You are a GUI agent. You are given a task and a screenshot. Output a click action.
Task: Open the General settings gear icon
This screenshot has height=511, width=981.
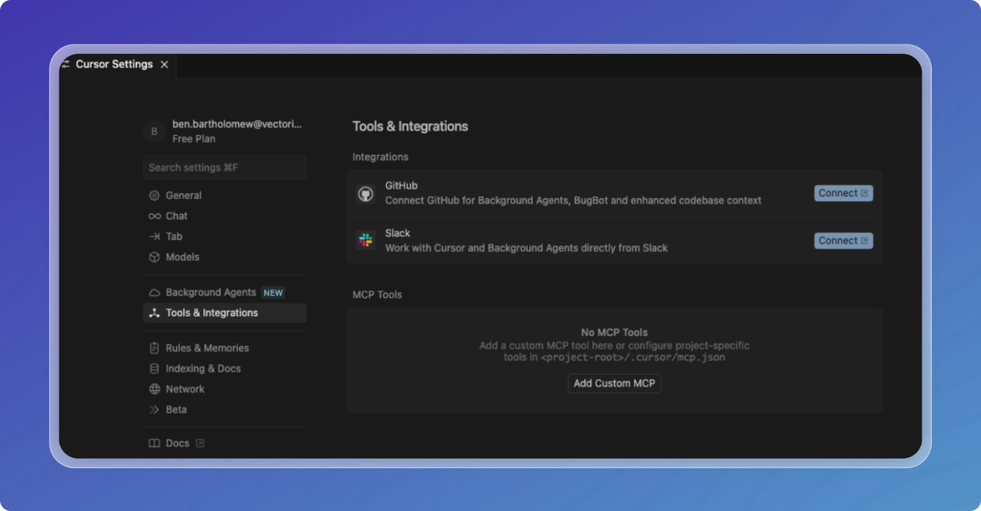154,196
